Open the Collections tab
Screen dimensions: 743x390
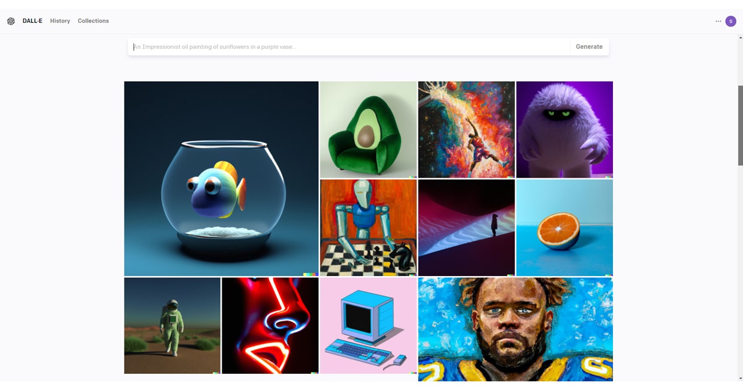[93, 21]
